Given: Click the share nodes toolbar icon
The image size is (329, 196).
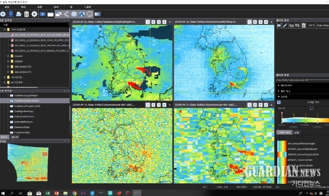Looking at the screenshot, I should coord(66,14).
